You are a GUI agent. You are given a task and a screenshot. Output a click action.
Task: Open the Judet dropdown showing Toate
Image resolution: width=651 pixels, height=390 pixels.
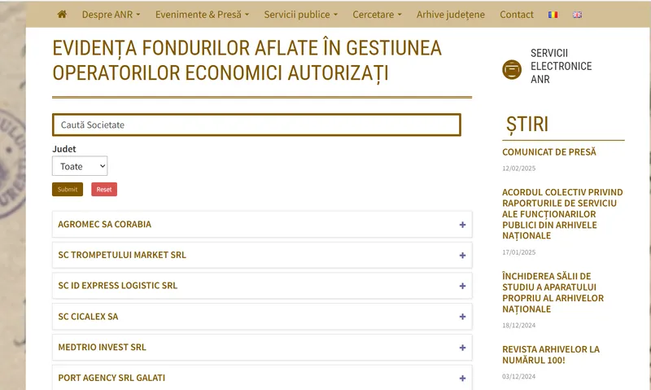[80, 166]
